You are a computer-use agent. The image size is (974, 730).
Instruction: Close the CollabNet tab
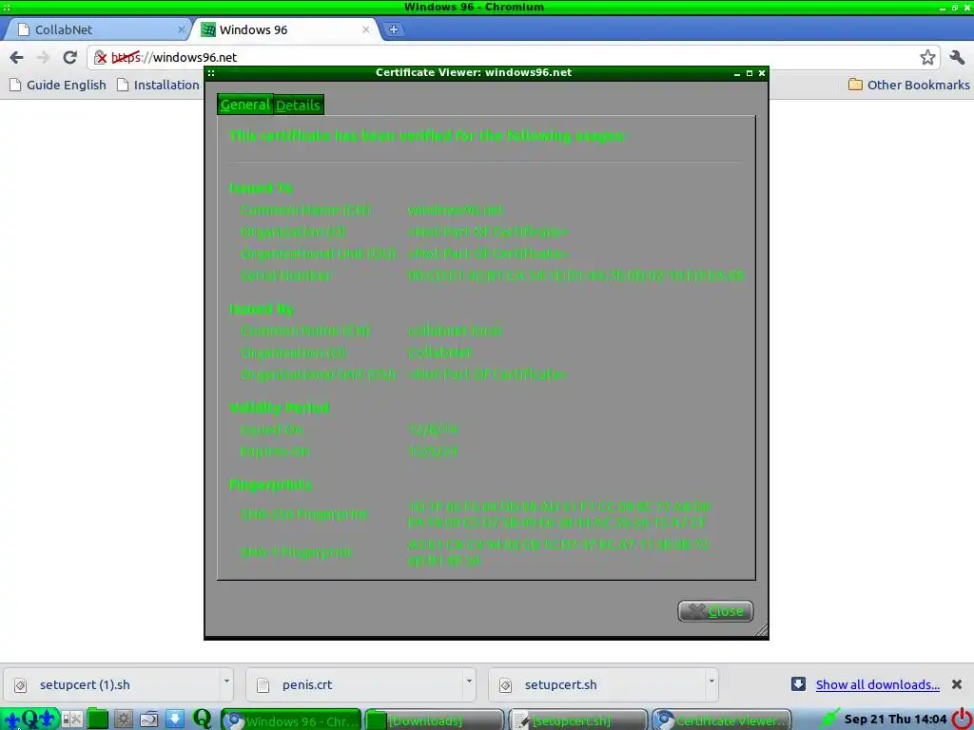[182, 29]
